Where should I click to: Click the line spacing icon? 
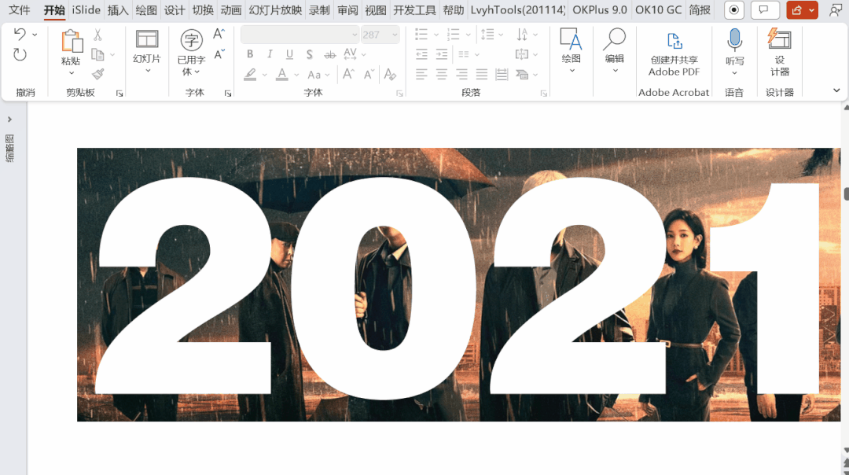click(487, 35)
